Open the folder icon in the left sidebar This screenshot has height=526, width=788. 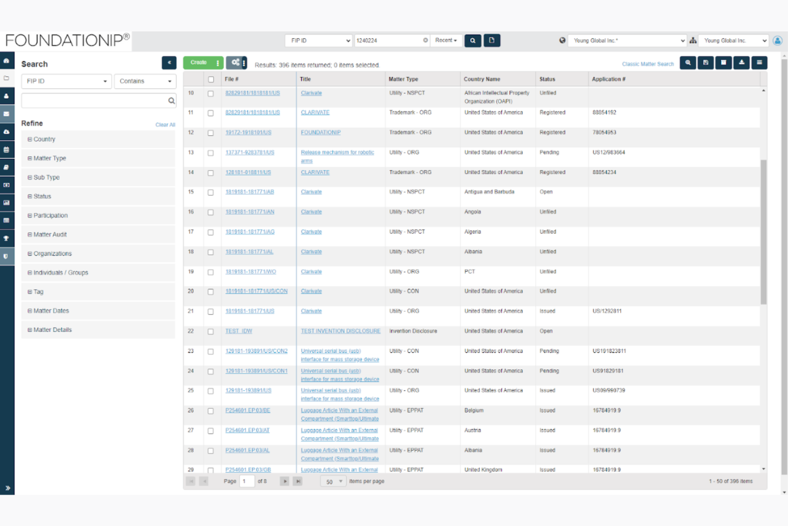click(6, 78)
